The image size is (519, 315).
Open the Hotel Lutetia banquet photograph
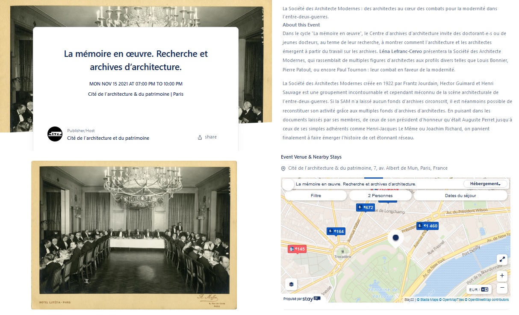(134, 235)
